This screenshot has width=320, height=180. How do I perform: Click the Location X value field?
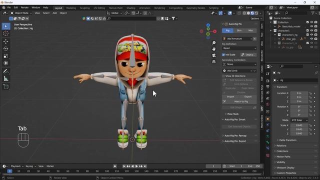299,93
